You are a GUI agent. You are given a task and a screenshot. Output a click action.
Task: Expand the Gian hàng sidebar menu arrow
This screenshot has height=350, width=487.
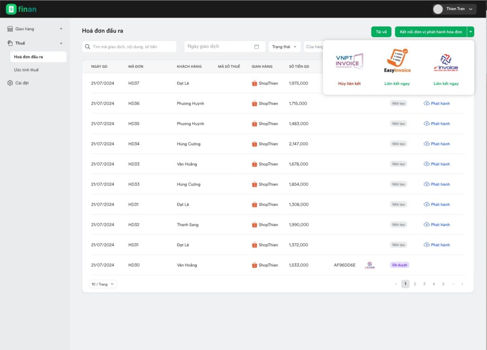[x=61, y=29]
